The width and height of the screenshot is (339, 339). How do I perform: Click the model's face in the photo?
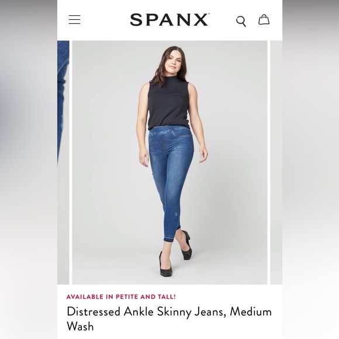pos(173,63)
